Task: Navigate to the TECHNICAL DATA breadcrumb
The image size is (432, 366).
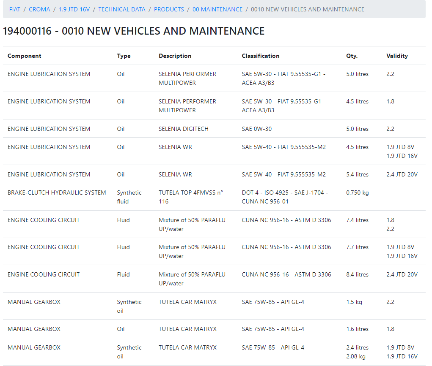Action: (x=122, y=9)
